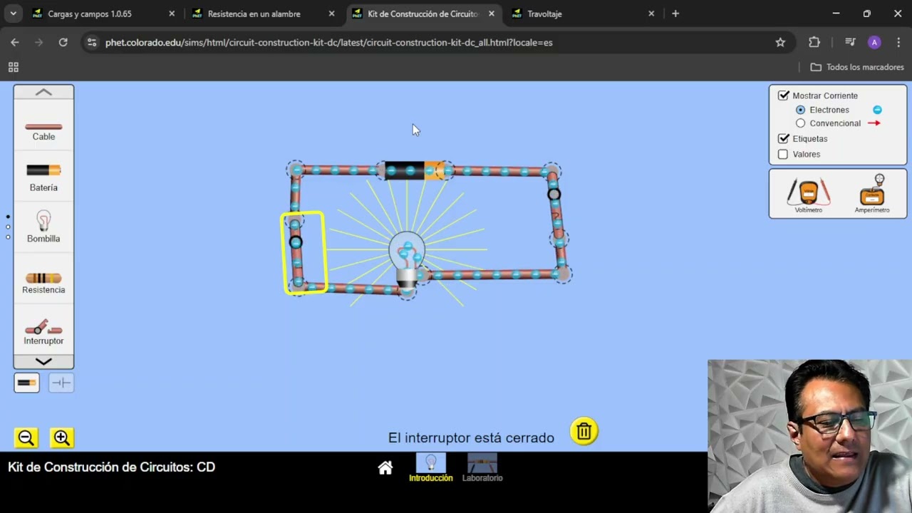Open the media control button
Image resolution: width=912 pixels, height=513 pixels.
pyautogui.click(x=850, y=42)
